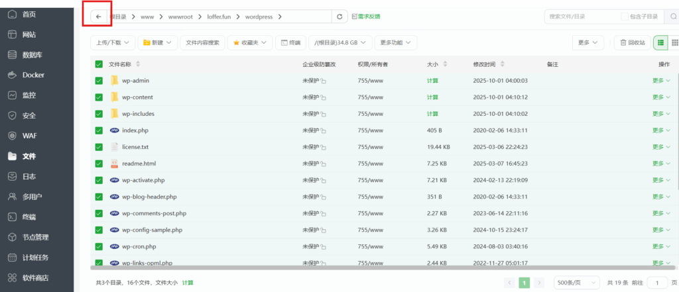This screenshot has height=292, width=679.
Task: Open the 上传/下载 dropdown
Action: (113, 42)
